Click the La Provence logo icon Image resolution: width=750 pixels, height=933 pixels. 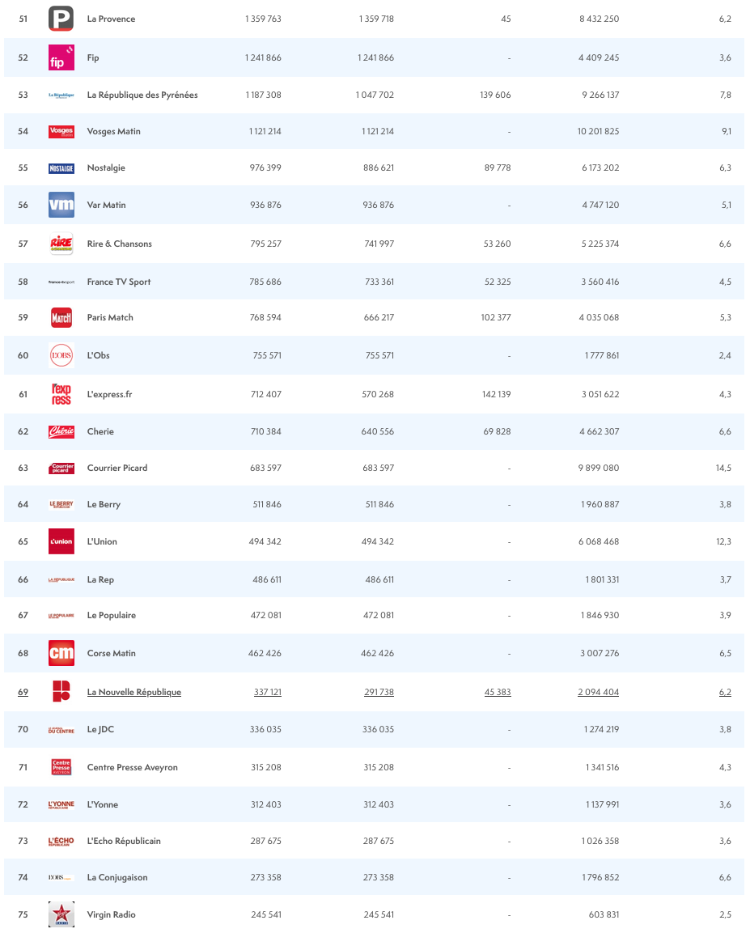click(61, 19)
